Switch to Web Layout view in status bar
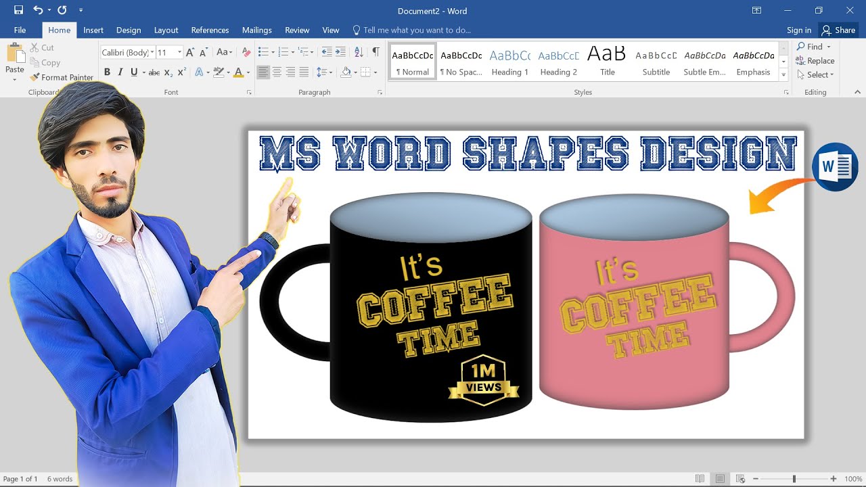Image resolution: width=866 pixels, height=487 pixels. click(x=740, y=479)
